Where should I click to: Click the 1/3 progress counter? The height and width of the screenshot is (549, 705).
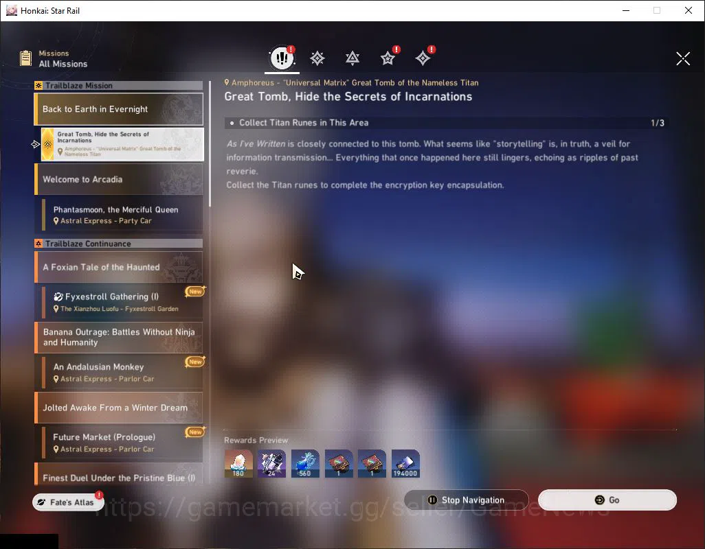pyautogui.click(x=658, y=123)
